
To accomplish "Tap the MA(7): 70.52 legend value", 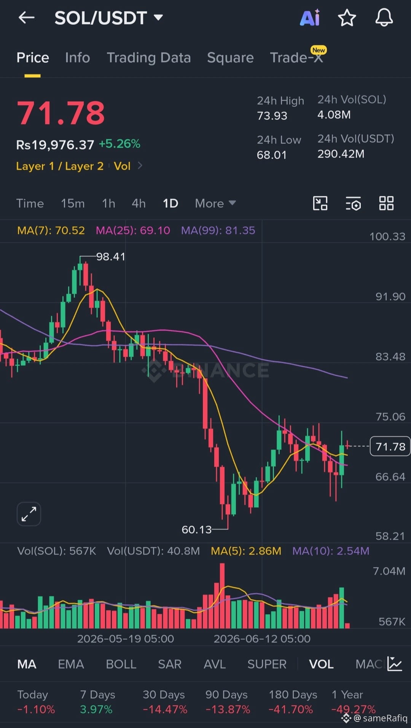I will point(51,230).
